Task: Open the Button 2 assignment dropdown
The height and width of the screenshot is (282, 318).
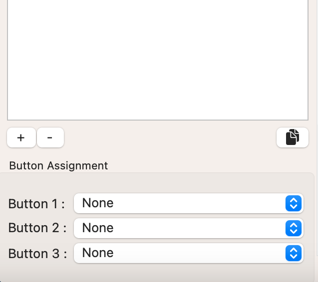Action: point(189,228)
